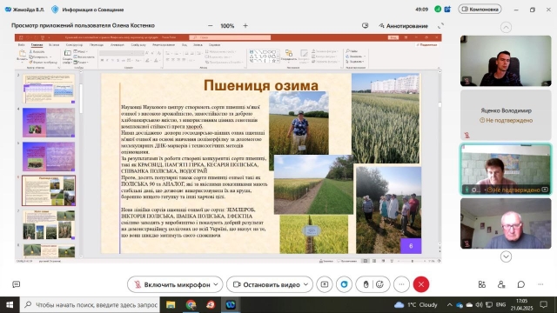
Task: Toggle Reading view in PowerPoint status bar
Action: [383, 261]
